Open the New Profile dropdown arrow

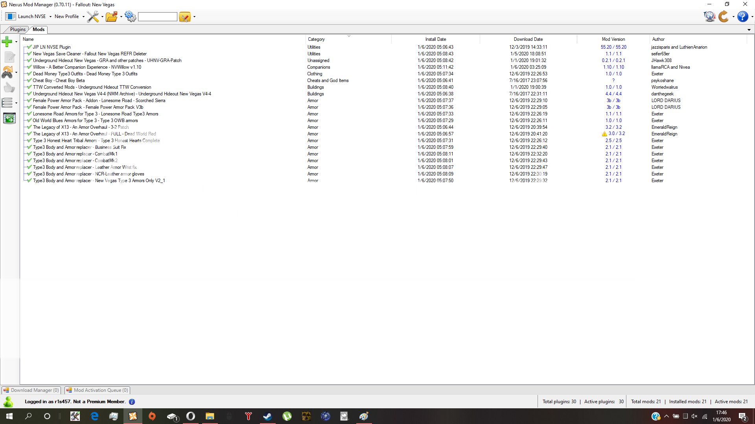coord(83,16)
